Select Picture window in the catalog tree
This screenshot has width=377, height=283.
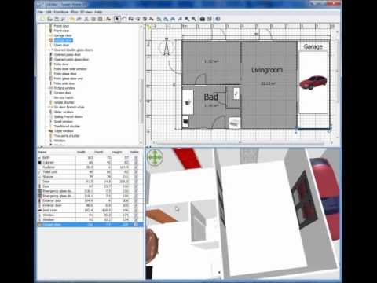click(x=64, y=88)
